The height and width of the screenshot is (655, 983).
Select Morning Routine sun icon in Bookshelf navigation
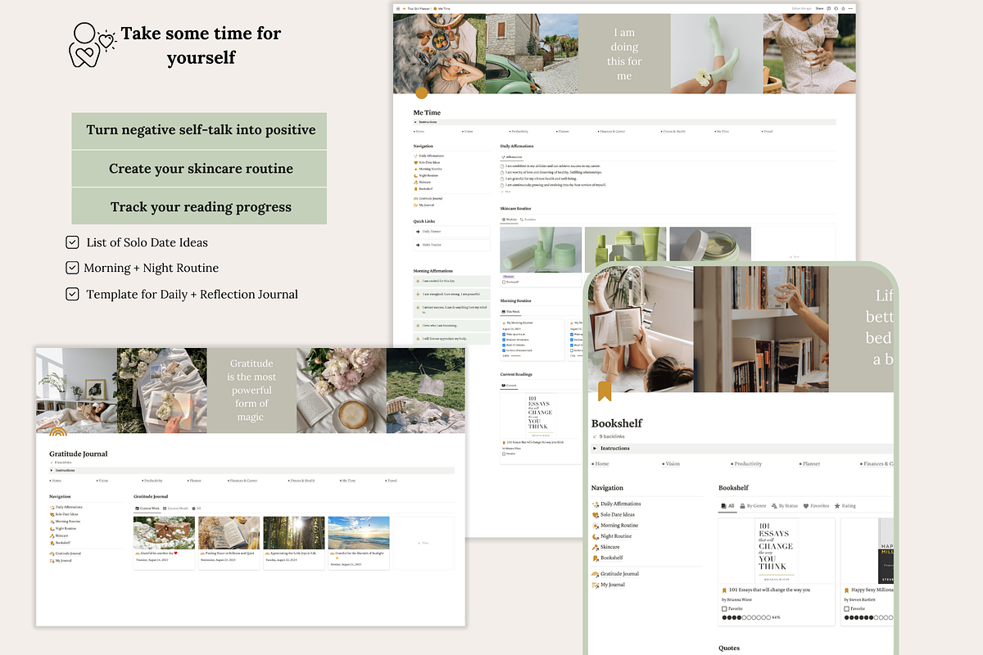(595, 526)
